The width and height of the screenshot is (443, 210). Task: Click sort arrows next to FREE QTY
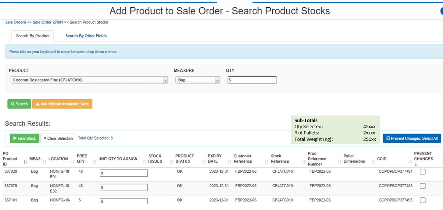[94, 162]
